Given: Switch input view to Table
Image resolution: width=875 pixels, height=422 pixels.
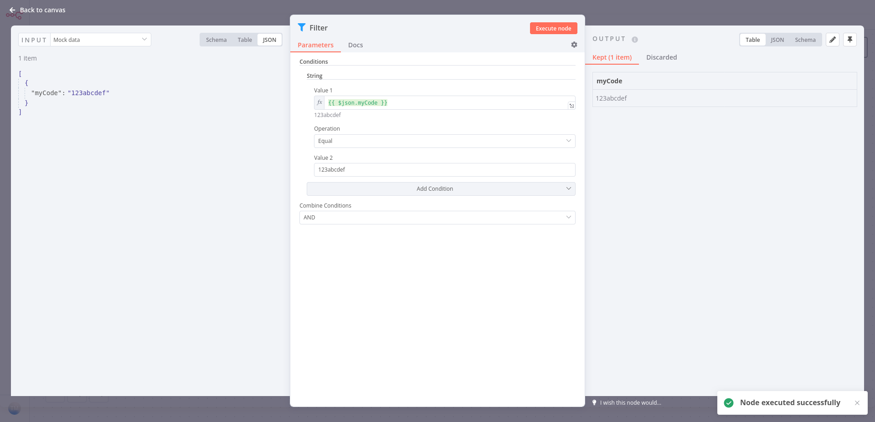Looking at the screenshot, I should point(245,40).
